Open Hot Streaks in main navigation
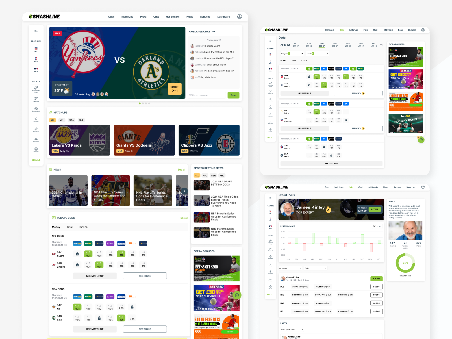The width and height of the screenshot is (452, 339). pos(173,17)
